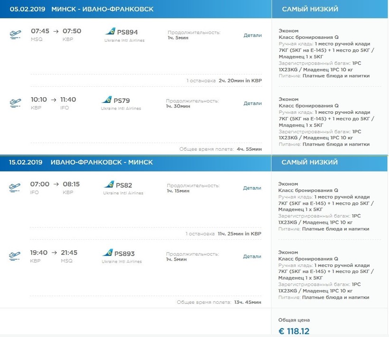Open Детали for flight PS894

coord(252,35)
